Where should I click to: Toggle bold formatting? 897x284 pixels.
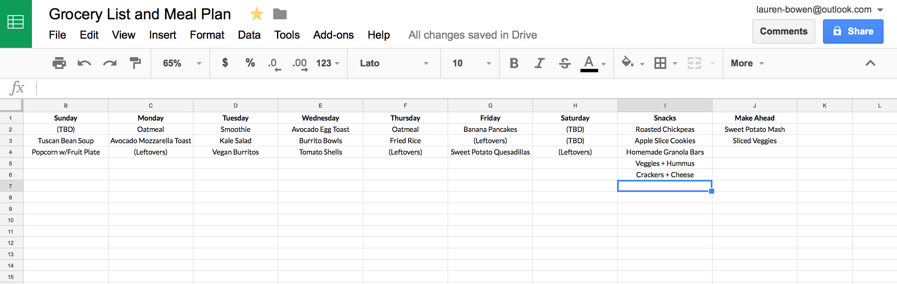click(514, 63)
